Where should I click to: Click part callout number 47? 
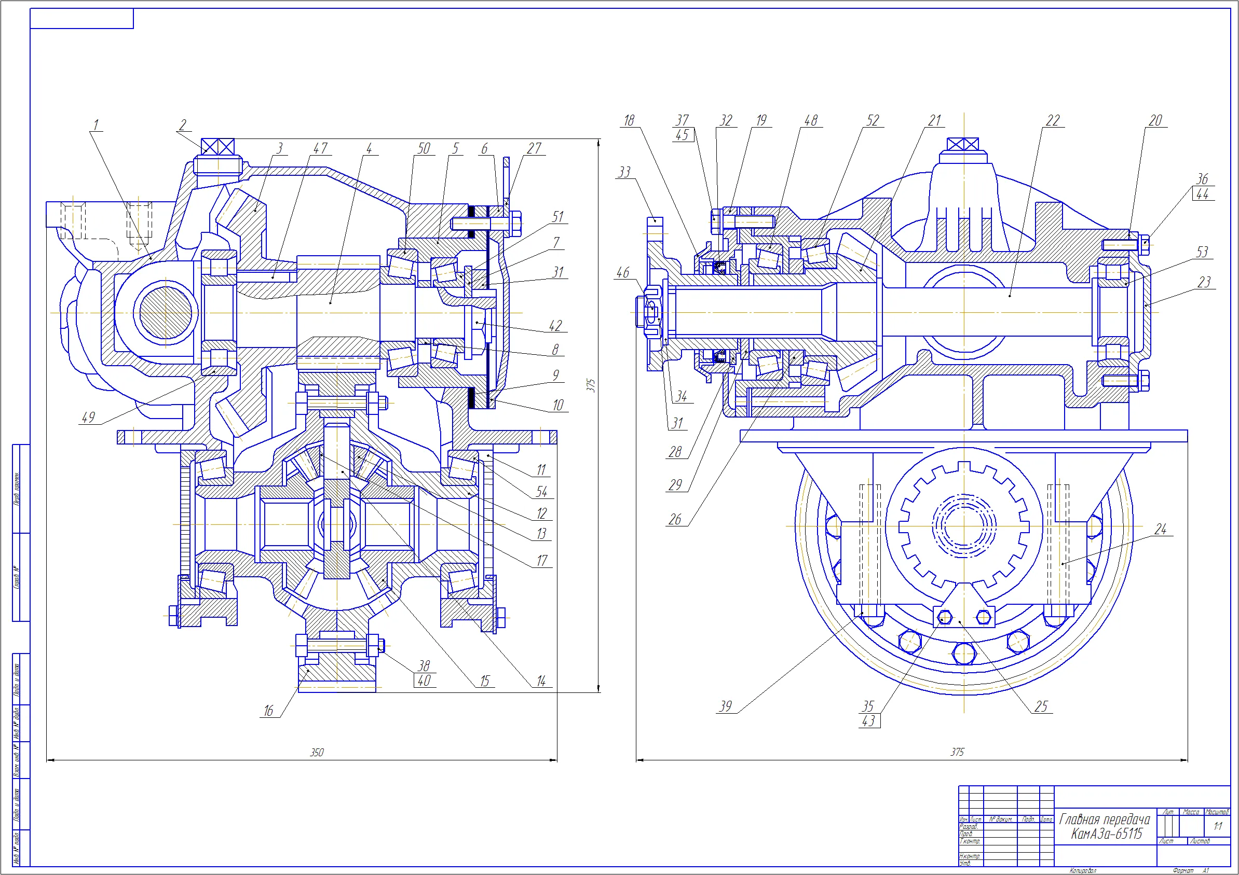(x=321, y=148)
